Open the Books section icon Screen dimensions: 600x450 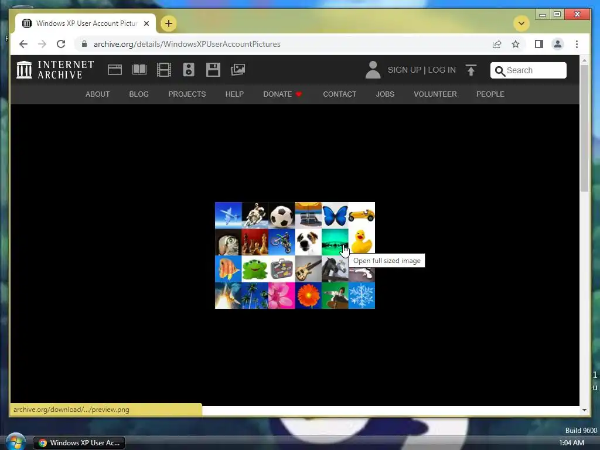tap(139, 70)
